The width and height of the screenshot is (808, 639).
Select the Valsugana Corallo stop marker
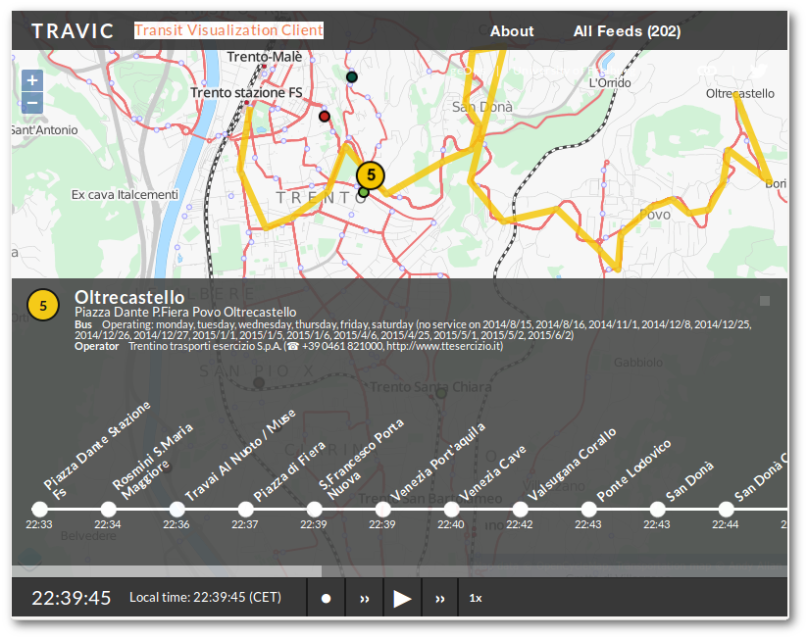click(x=521, y=510)
